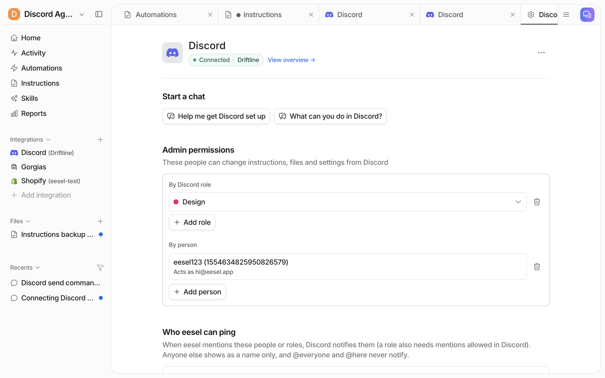Add new integration with plus icon beside Integrations
605x378 pixels.
coord(100,140)
